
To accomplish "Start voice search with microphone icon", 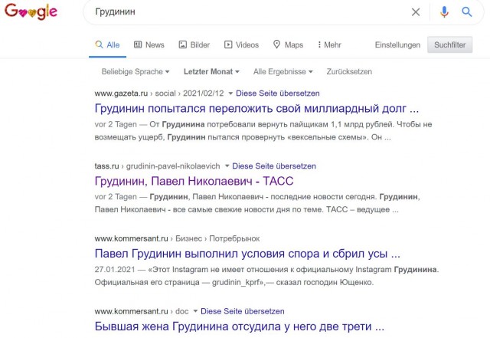I will (x=444, y=12).
